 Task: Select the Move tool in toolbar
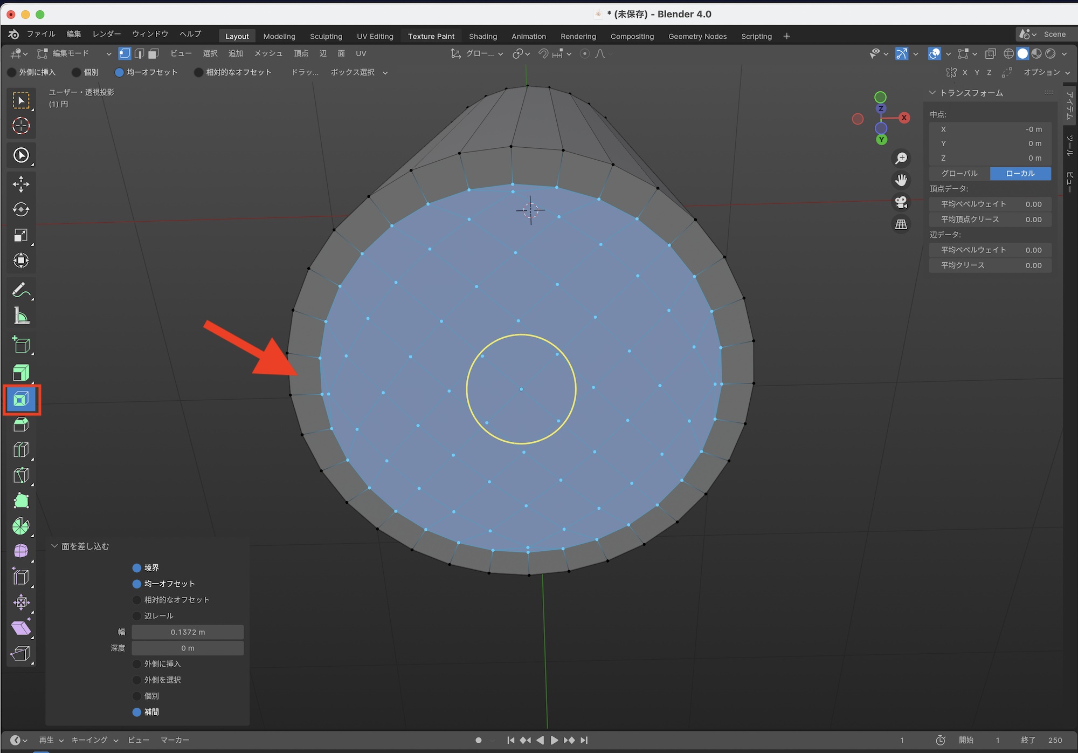click(21, 184)
